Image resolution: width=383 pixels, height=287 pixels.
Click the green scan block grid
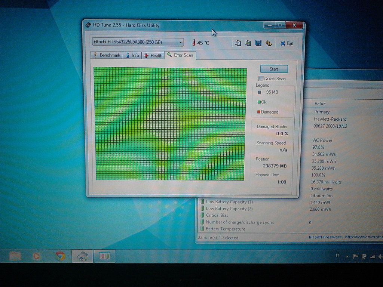170,124
